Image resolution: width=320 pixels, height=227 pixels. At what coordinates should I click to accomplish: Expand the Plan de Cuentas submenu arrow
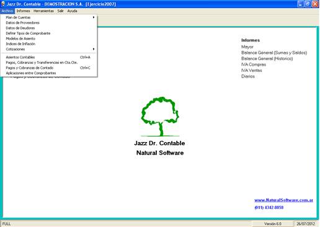[x=94, y=17]
